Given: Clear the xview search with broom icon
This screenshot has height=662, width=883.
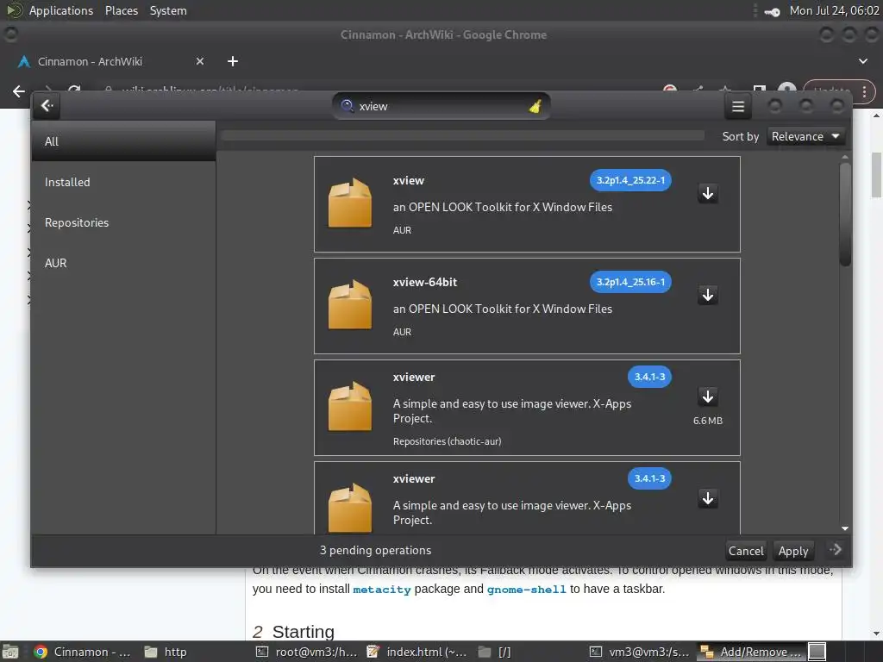Looking at the screenshot, I should point(535,106).
